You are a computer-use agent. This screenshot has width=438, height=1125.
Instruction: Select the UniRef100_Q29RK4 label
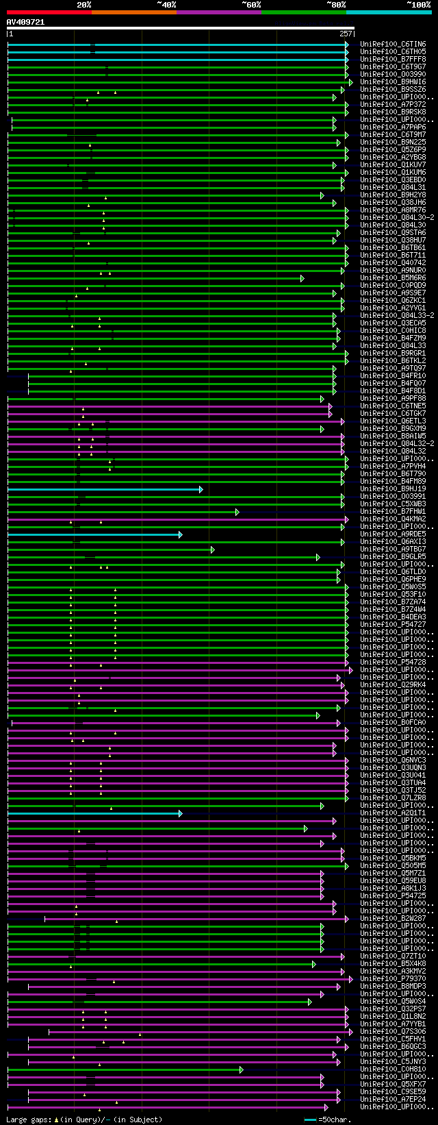point(393,685)
